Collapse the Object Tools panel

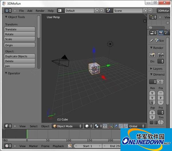click(6, 17)
